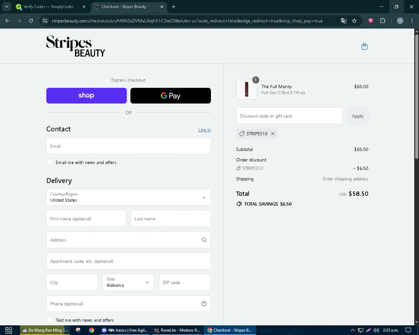Click the network icon in system tray
This screenshot has width=419, height=335.
click(x=361, y=330)
